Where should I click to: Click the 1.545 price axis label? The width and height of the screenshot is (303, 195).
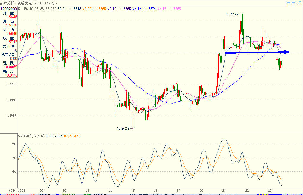pyautogui.click(x=11, y=116)
